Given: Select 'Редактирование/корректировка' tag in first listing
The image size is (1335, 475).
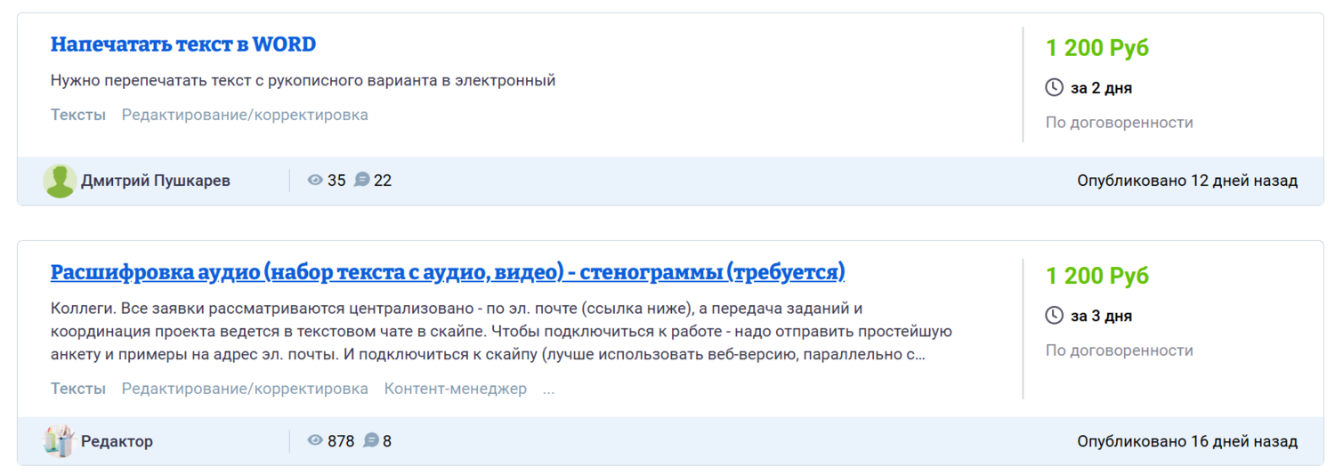Looking at the screenshot, I should tap(245, 115).
